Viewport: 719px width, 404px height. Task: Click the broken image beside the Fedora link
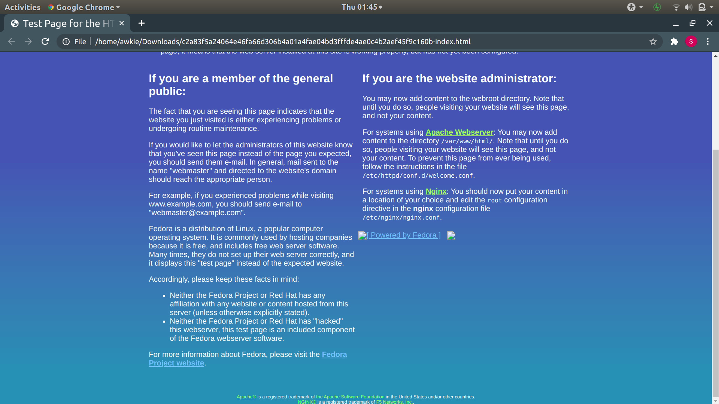click(x=451, y=235)
